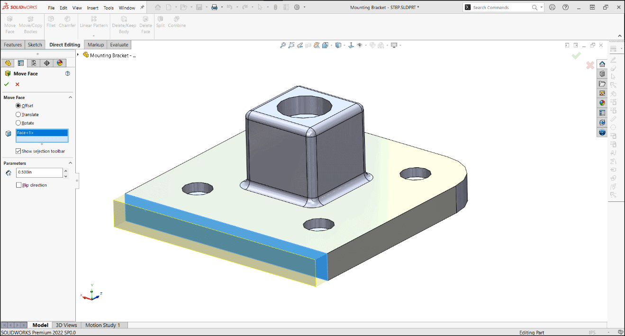Cancel with red X in graphics corner
Image resolution: width=625 pixels, height=336 pixels.
tap(590, 65)
